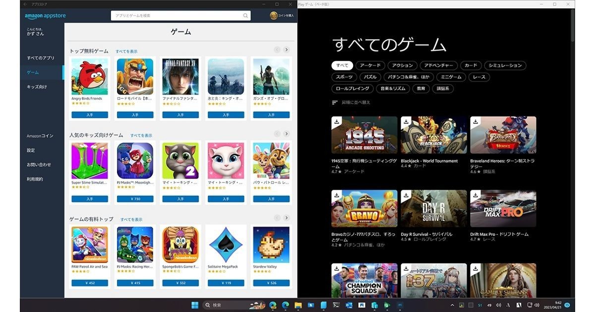Open Microsoft Edge from the taskbar

286,305
